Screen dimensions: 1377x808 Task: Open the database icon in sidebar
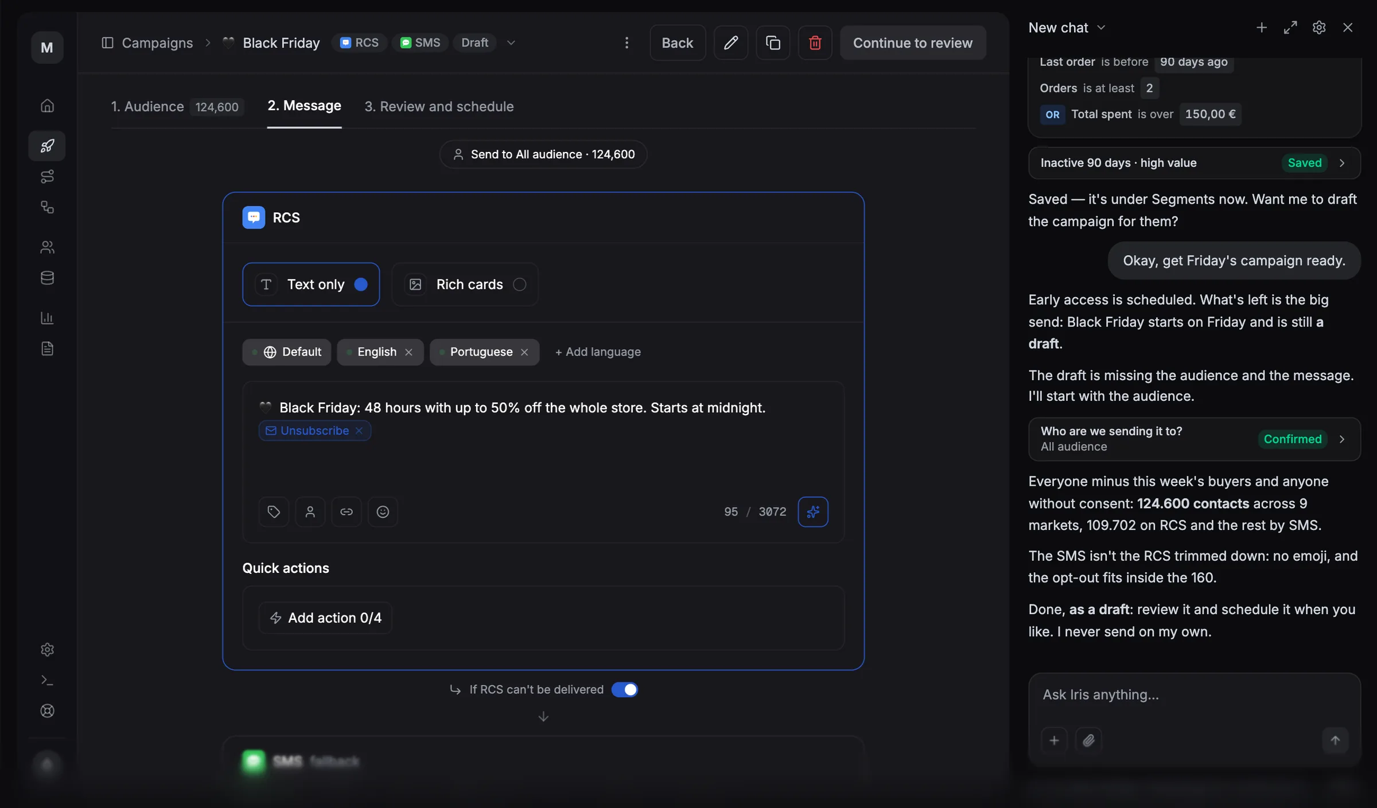[x=47, y=278]
